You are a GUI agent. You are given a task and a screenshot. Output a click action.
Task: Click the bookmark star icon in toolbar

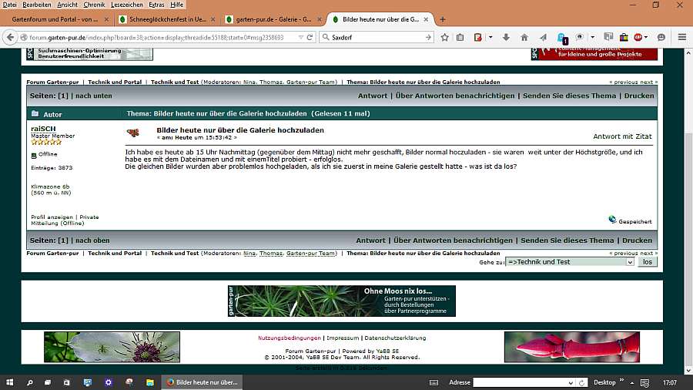(445, 37)
